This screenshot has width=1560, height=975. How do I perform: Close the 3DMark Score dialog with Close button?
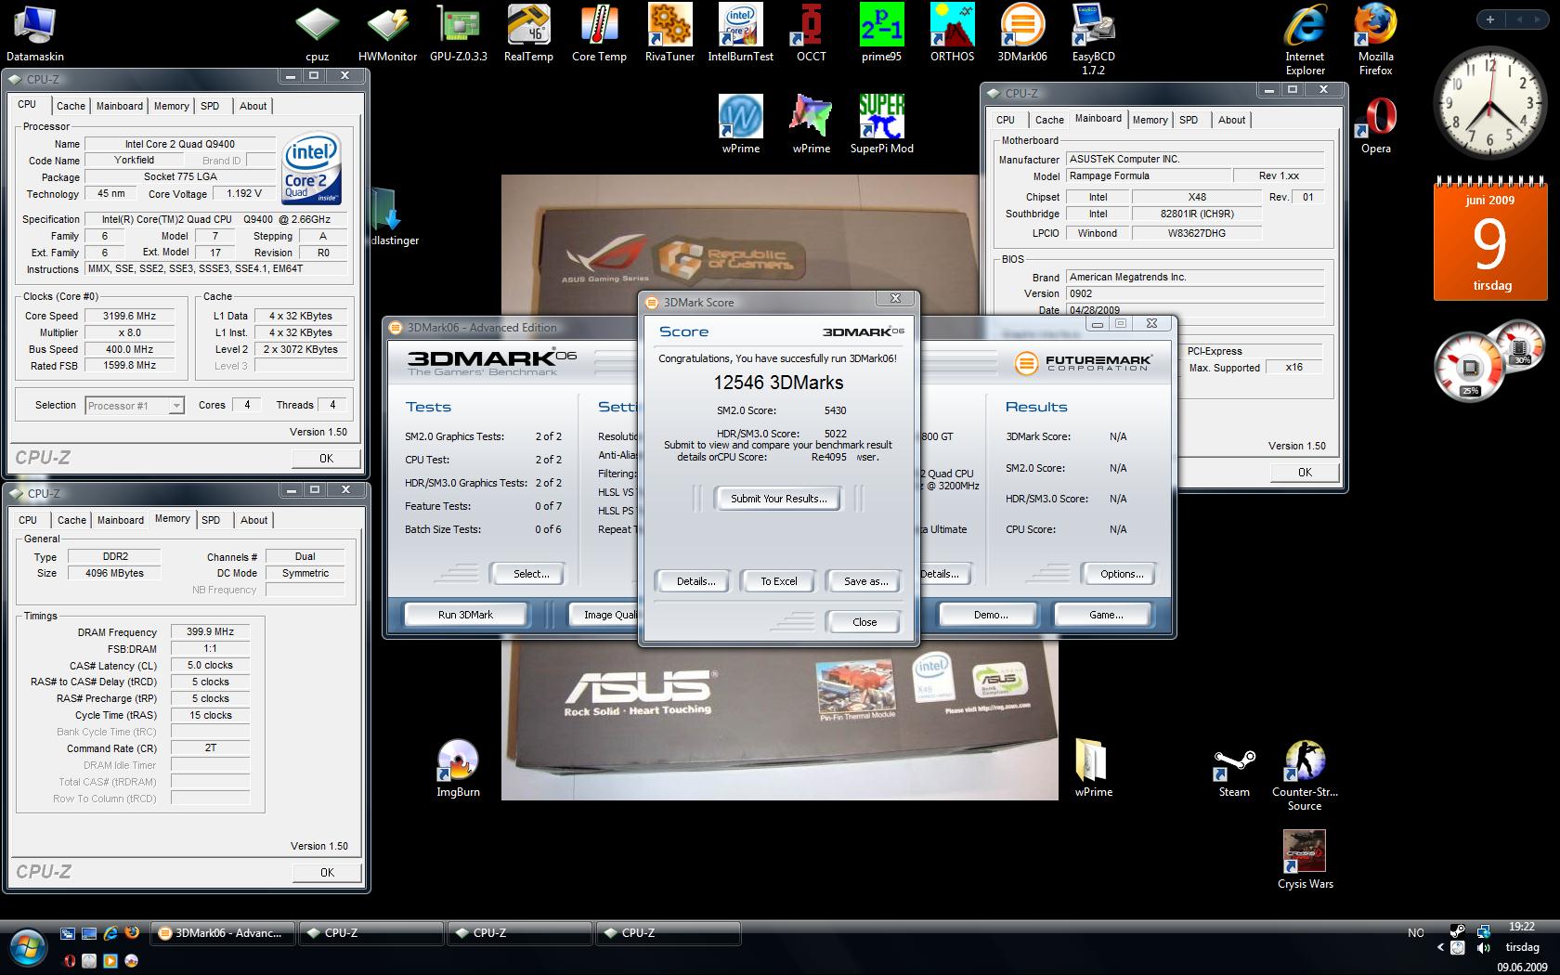click(864, 622)
